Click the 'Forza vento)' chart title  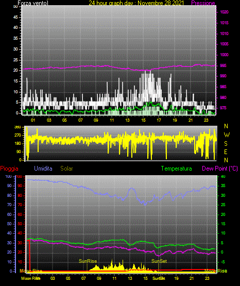point(33,3)
